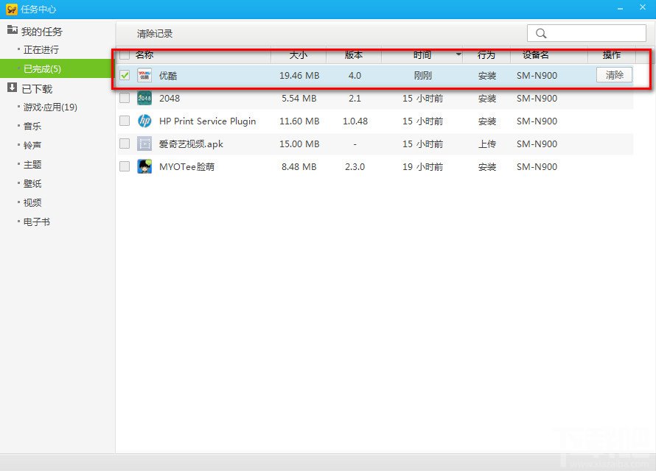Check the 2048 row checkbox
Screen dimensions: 656x471
125,98
